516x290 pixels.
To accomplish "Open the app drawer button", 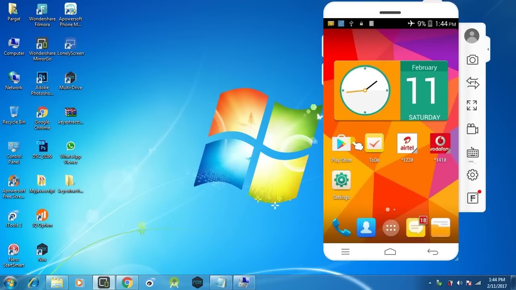I will (391, 228).
